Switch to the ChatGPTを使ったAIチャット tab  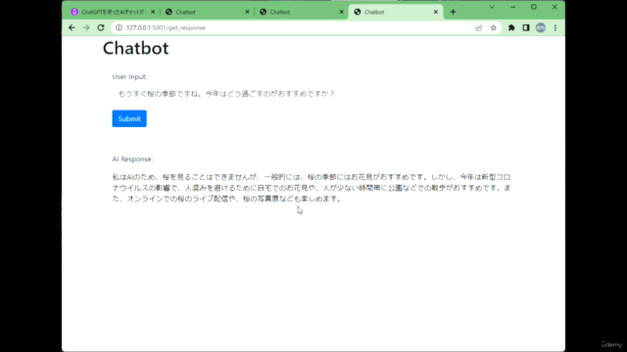(113, 12)
